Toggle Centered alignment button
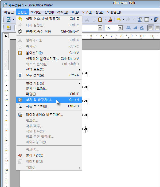Image resolution: width=160 pixels, height=187 pixels. [x=157, y=28]
